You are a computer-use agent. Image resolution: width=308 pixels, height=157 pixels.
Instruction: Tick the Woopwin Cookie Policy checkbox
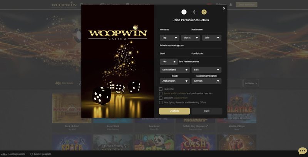[x=161, y=98]
